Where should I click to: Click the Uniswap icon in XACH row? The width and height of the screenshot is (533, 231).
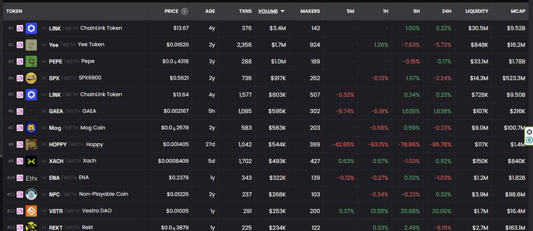point(20,161)
